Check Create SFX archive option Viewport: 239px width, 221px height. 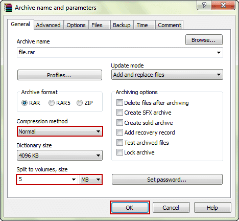[x=119, y=113]
